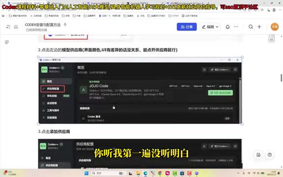Pin the CODEX安装与配置方法 document
This screenshot has height=177, width=283.
tap(65, 25)
